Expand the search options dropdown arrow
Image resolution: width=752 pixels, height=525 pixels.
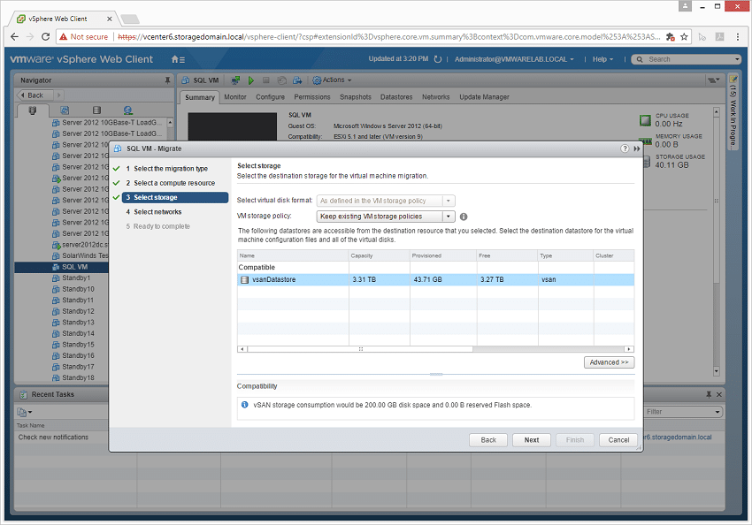tap(737, 59)
